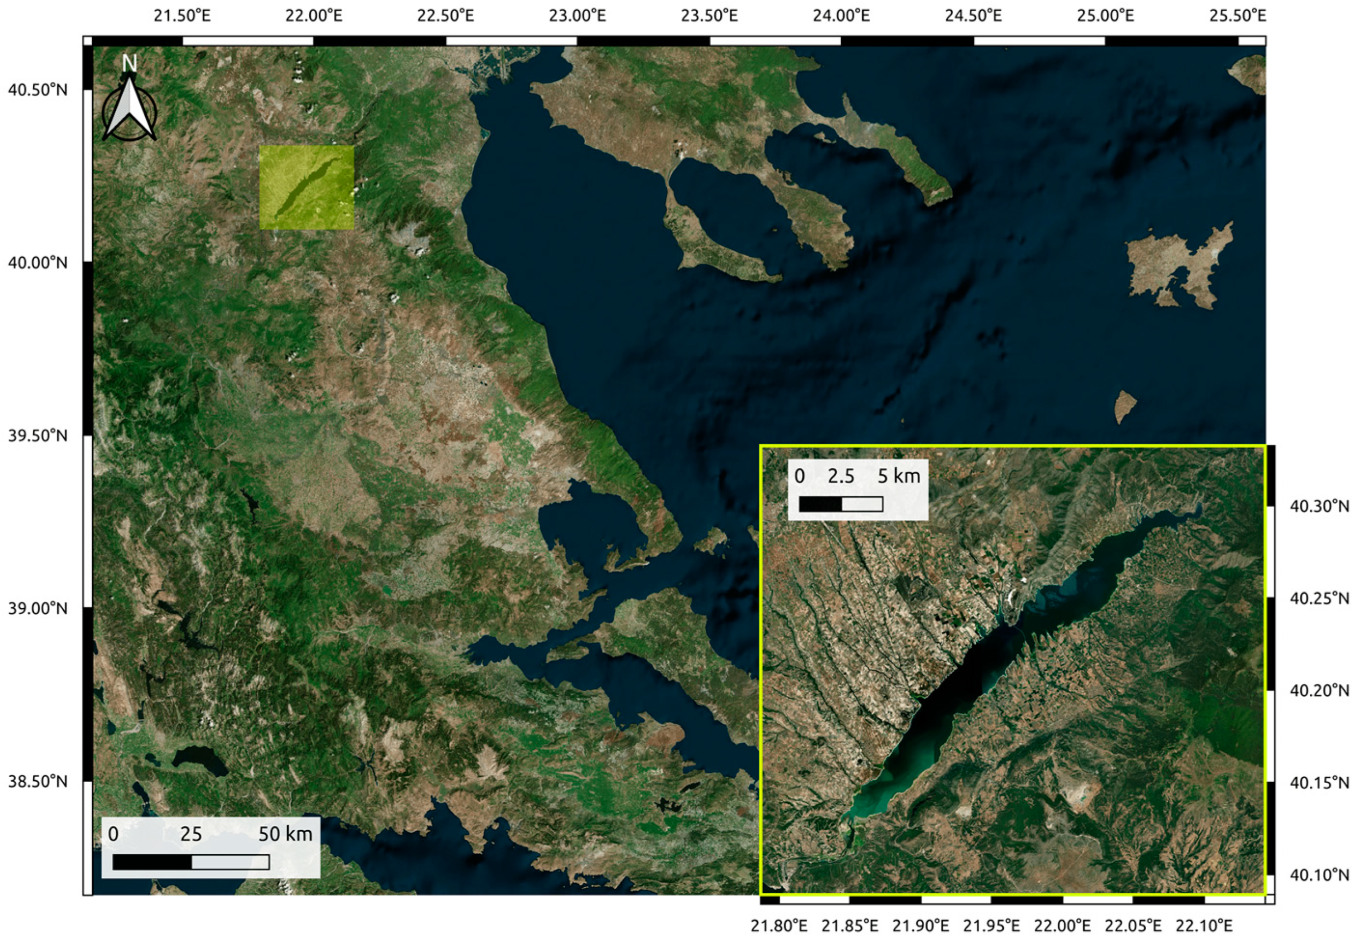Click the 40.00°N latitude label
This screenshot has width=1358, height=941.
38,262
